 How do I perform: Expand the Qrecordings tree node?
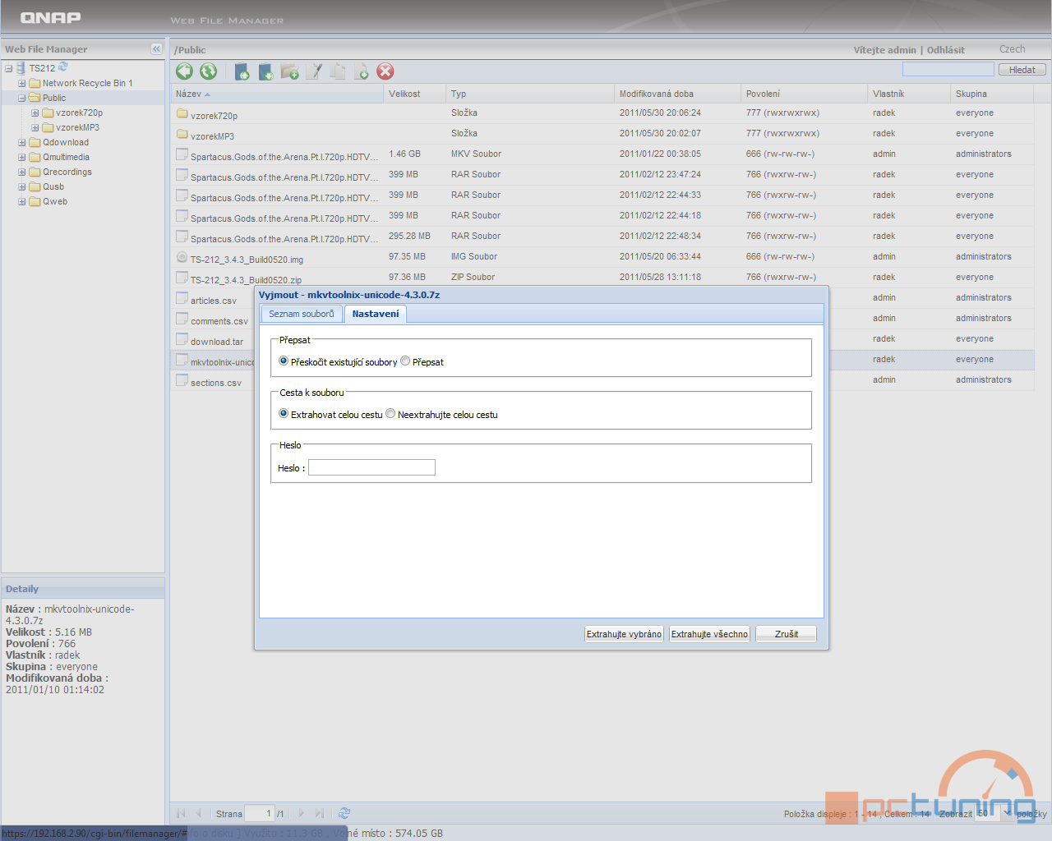[x=22, y=172]
